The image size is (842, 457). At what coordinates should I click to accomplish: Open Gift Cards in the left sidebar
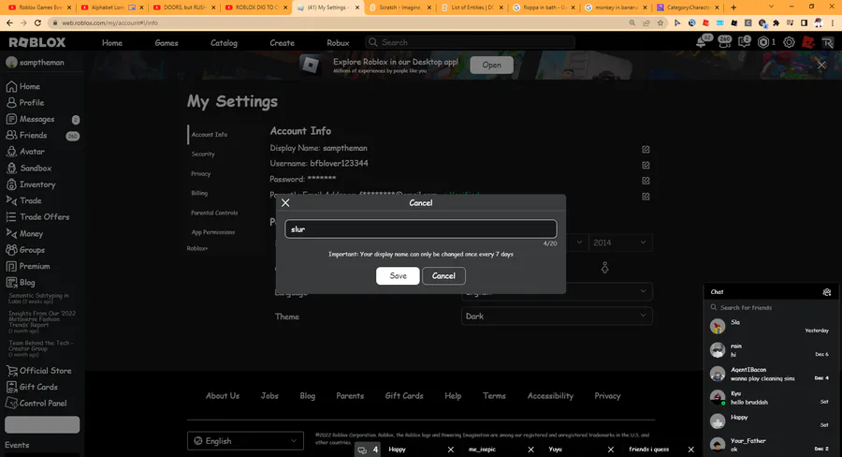[32, 387]
